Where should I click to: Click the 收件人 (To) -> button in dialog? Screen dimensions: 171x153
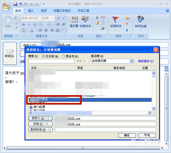[x=41, y=118]
